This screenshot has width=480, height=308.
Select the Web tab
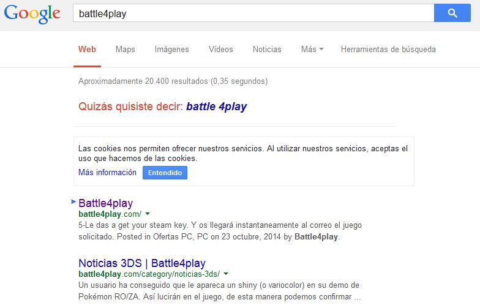(87, 50)
